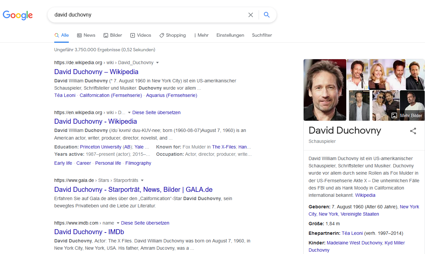The width and height of the screenshot is (425, 254).
Task: Click the 'David Duchovny' knowledge panel heading
Action: coord(345,130)
